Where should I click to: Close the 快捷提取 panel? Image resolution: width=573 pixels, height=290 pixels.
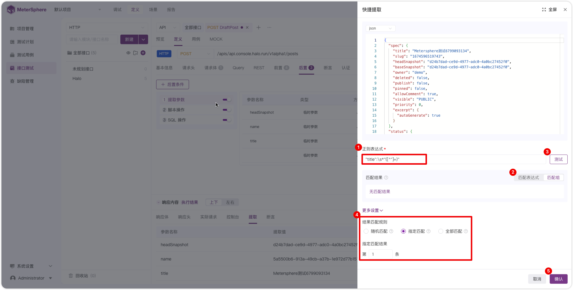pos(565,10)
